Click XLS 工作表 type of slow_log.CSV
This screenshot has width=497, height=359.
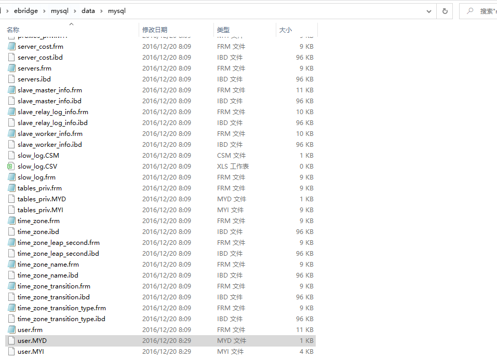click(x=233, y=167)
